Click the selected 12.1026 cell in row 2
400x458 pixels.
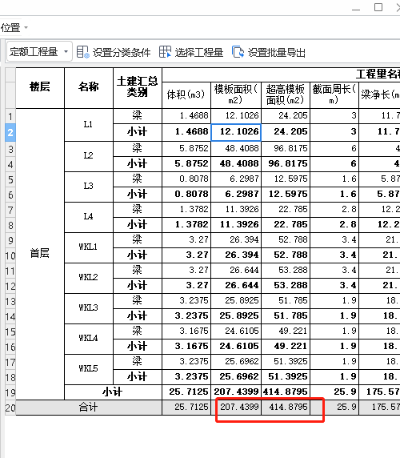point(236,132)
